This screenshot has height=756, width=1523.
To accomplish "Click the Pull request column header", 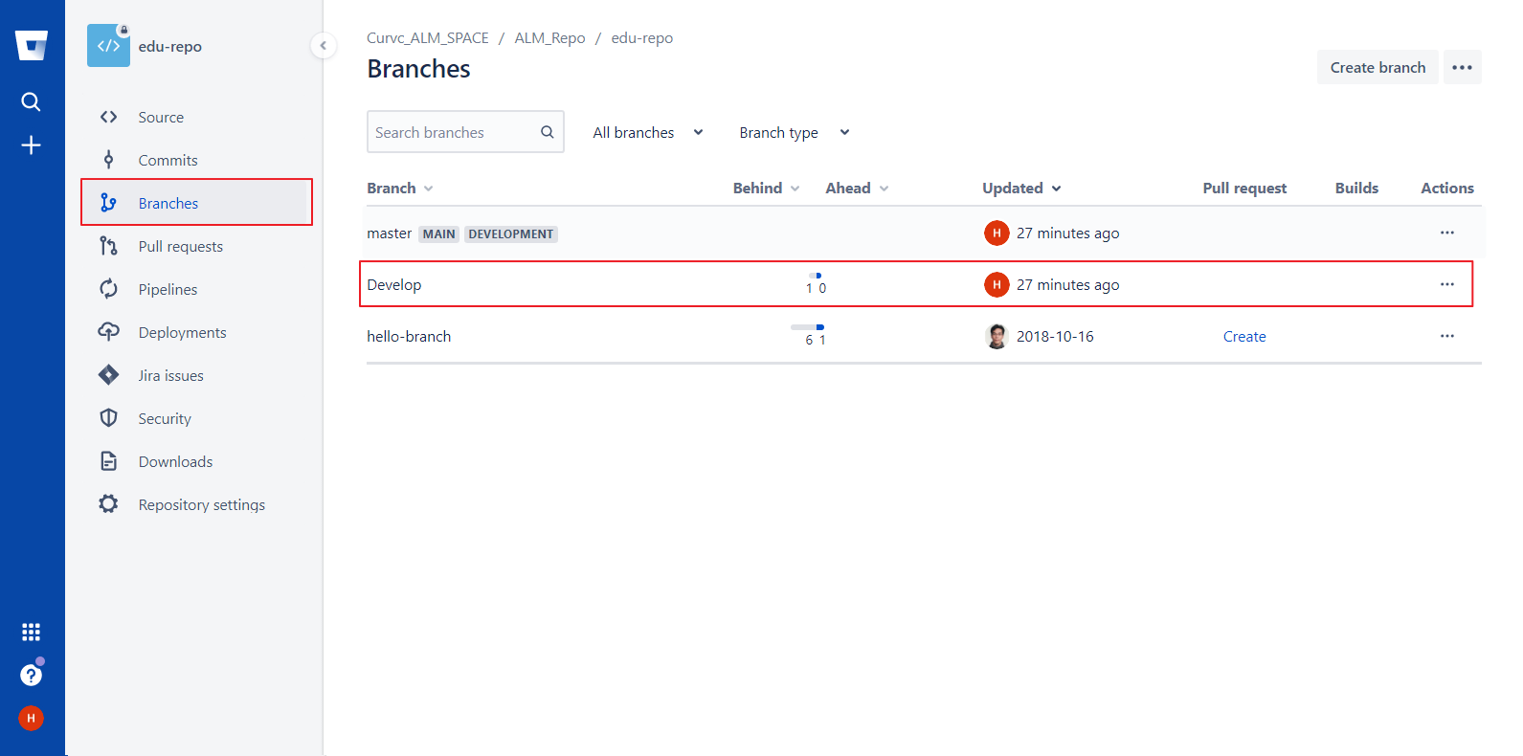I will [x=1244, y=189].
